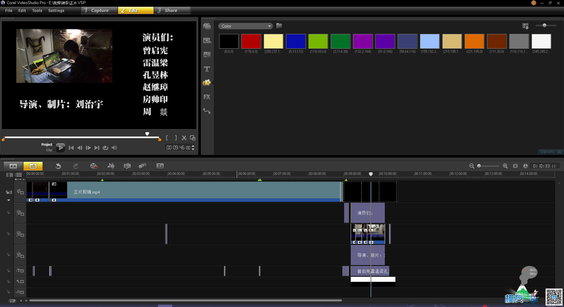The width and height of the screenshot is (564, 307).
Task: Open the FX filter library
Action: pos(207,97)
